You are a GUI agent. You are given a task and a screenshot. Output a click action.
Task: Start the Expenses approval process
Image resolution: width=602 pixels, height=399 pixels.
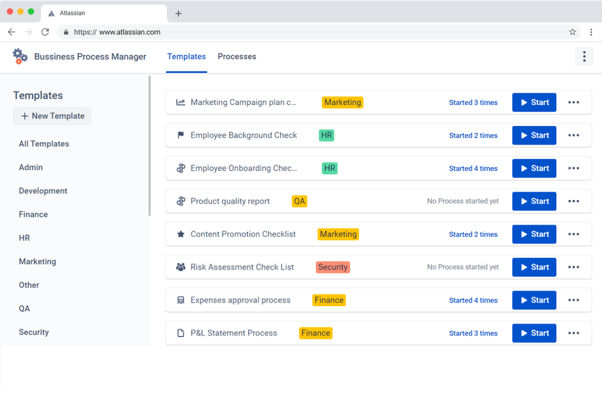tap(534, 300)
